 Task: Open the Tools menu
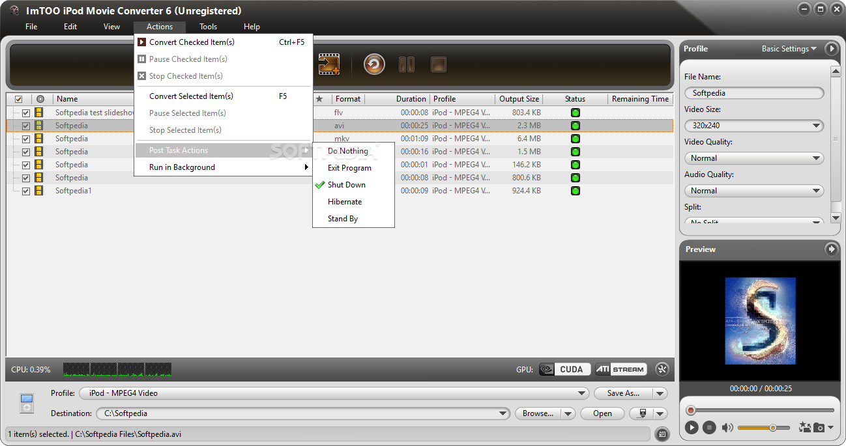(x=209, y=27)
